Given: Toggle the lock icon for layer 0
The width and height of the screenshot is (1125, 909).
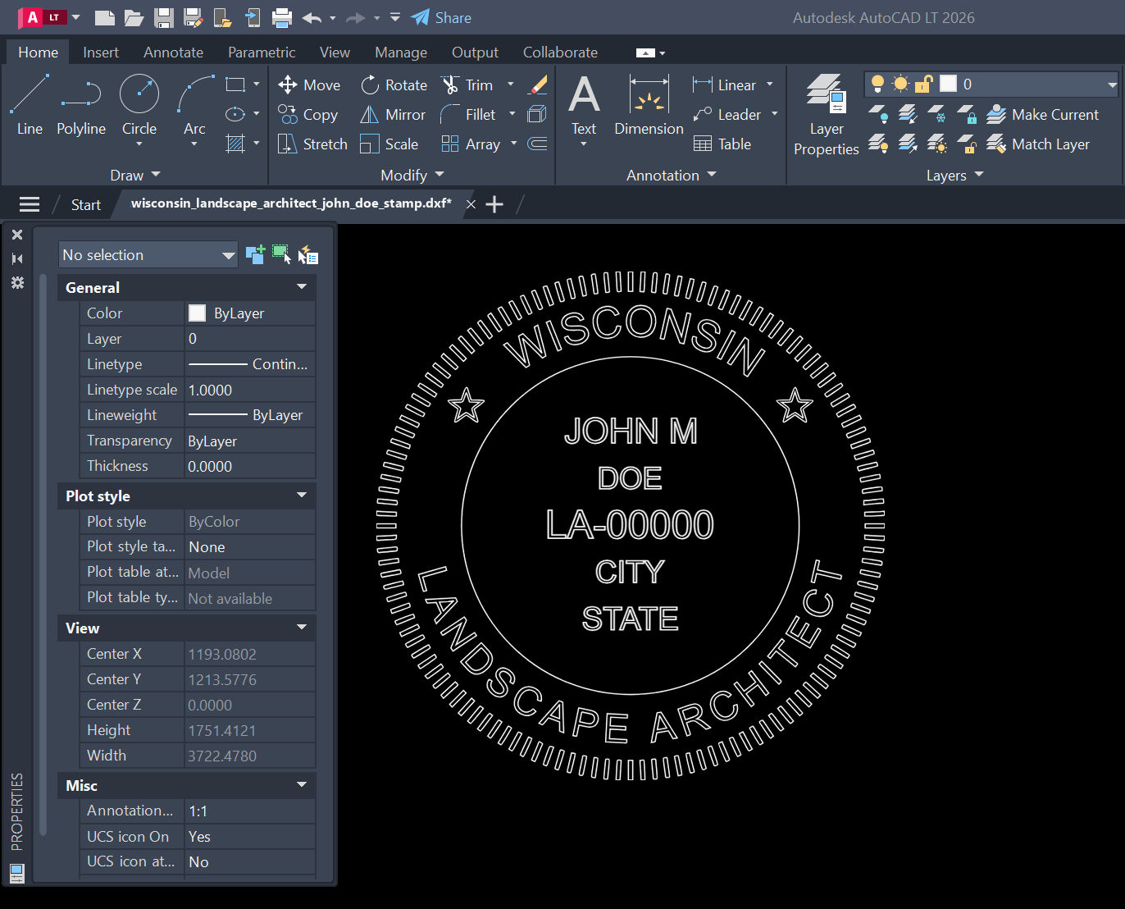Looking at the screenshot, I should coord(924,84).
